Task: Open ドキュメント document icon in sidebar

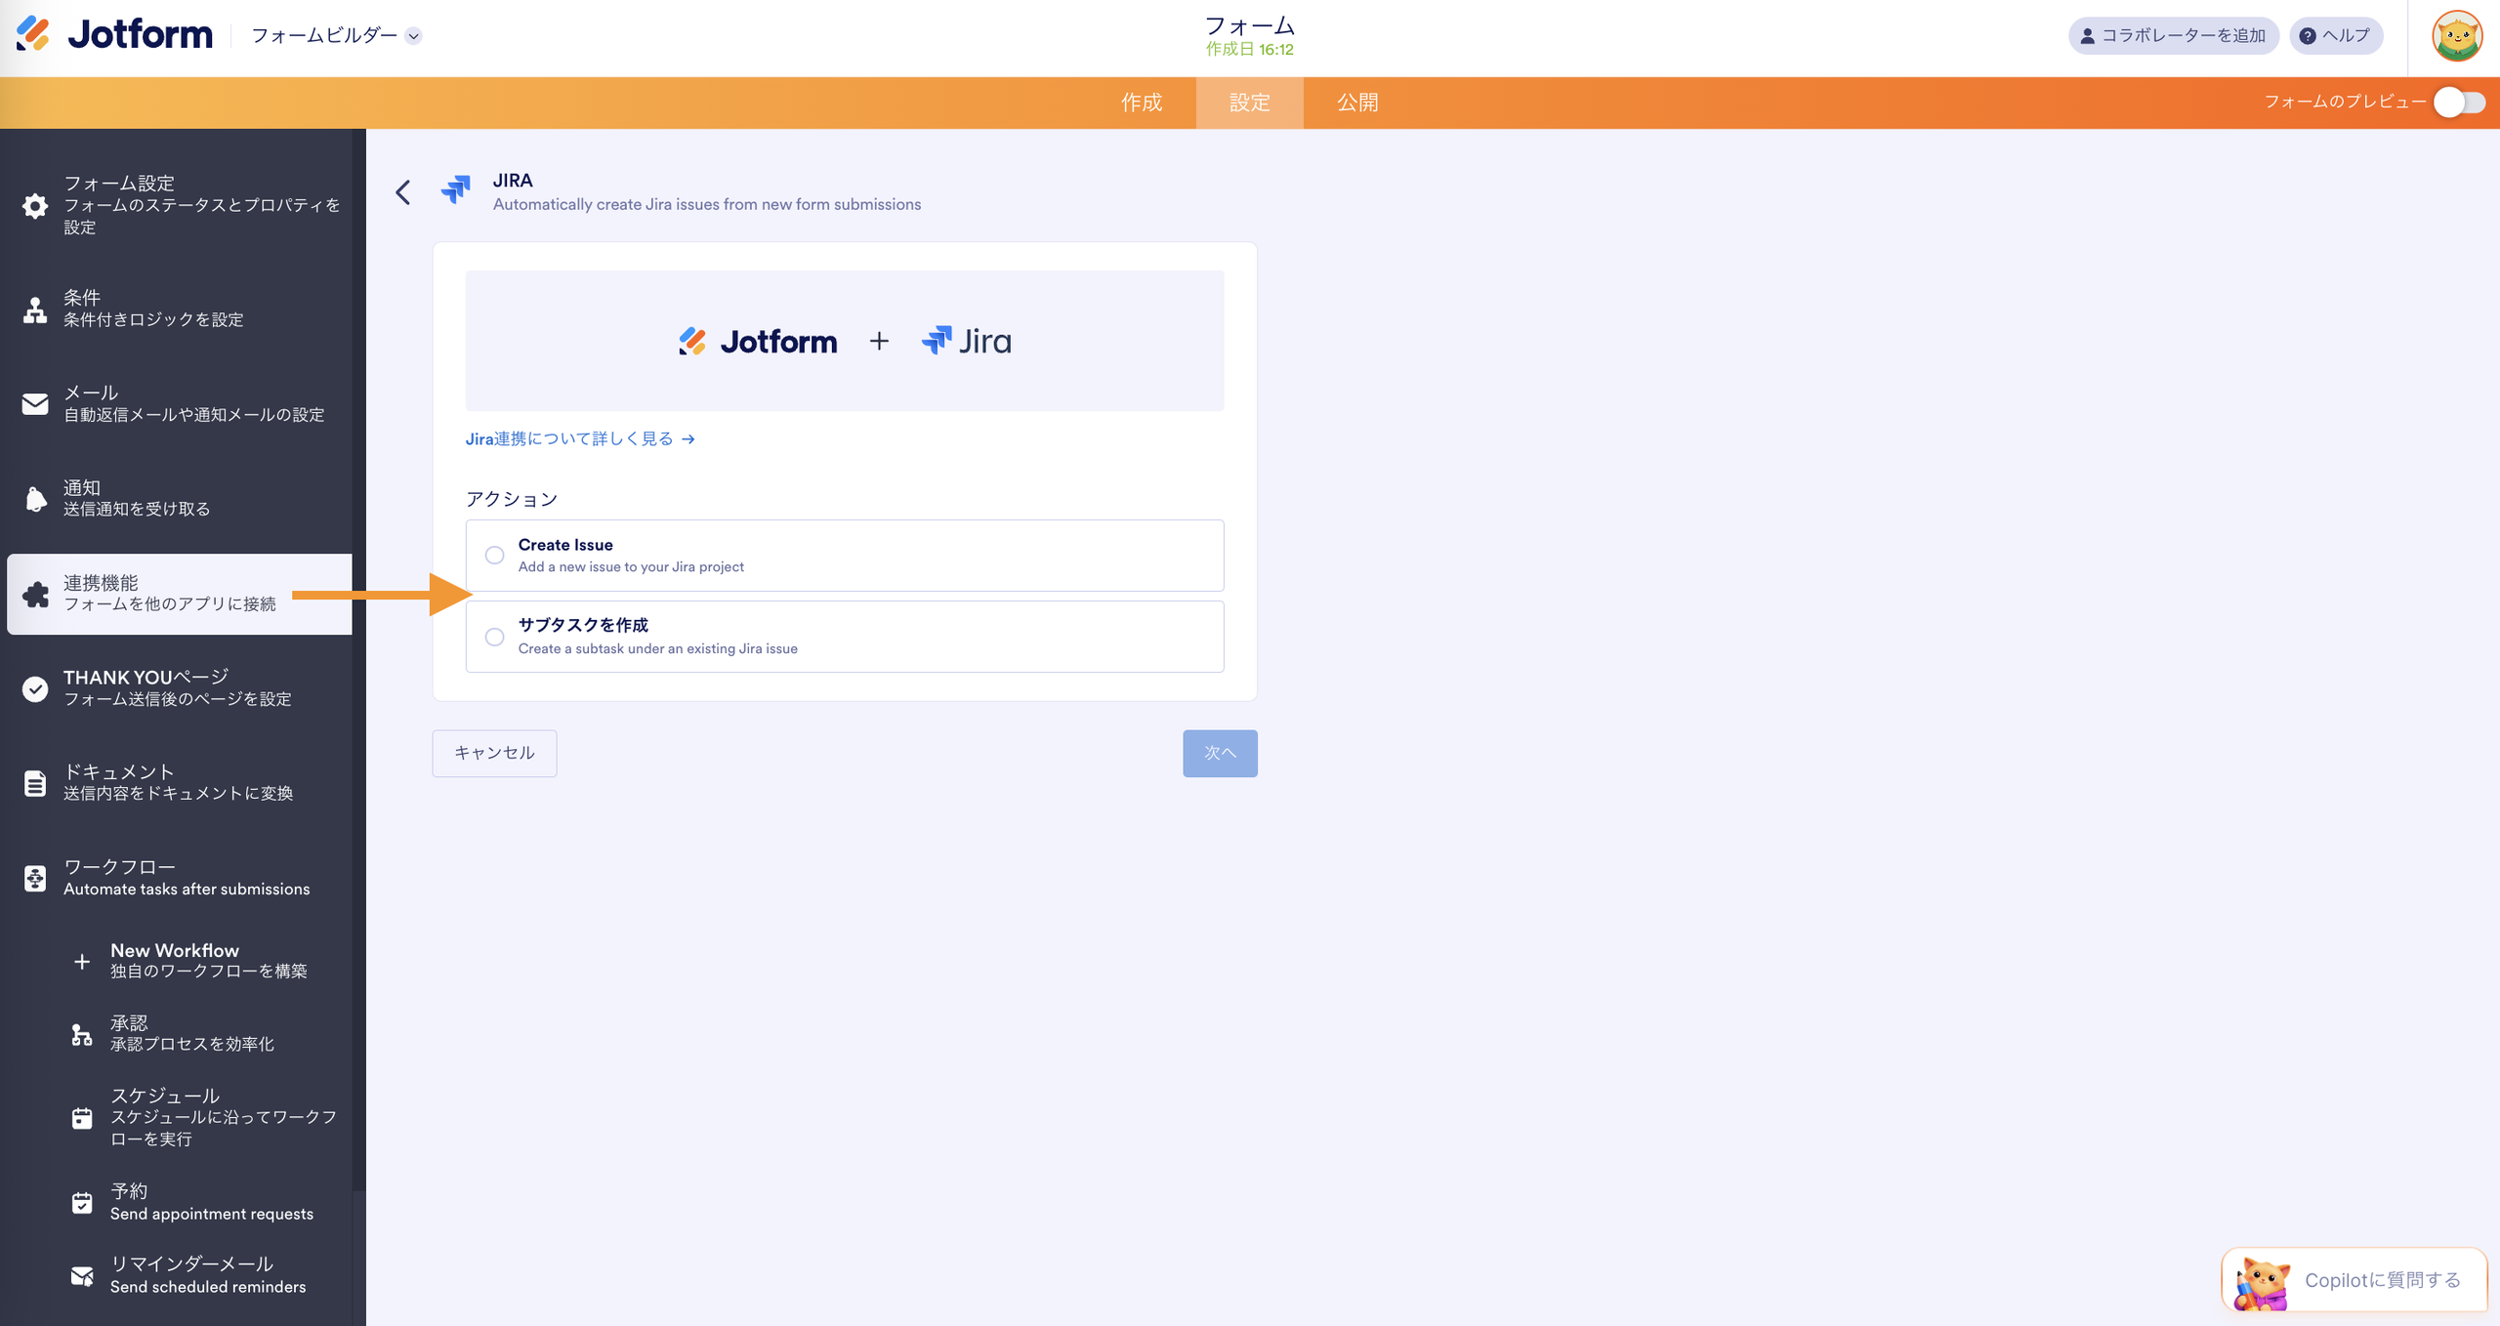Action: 35,783
